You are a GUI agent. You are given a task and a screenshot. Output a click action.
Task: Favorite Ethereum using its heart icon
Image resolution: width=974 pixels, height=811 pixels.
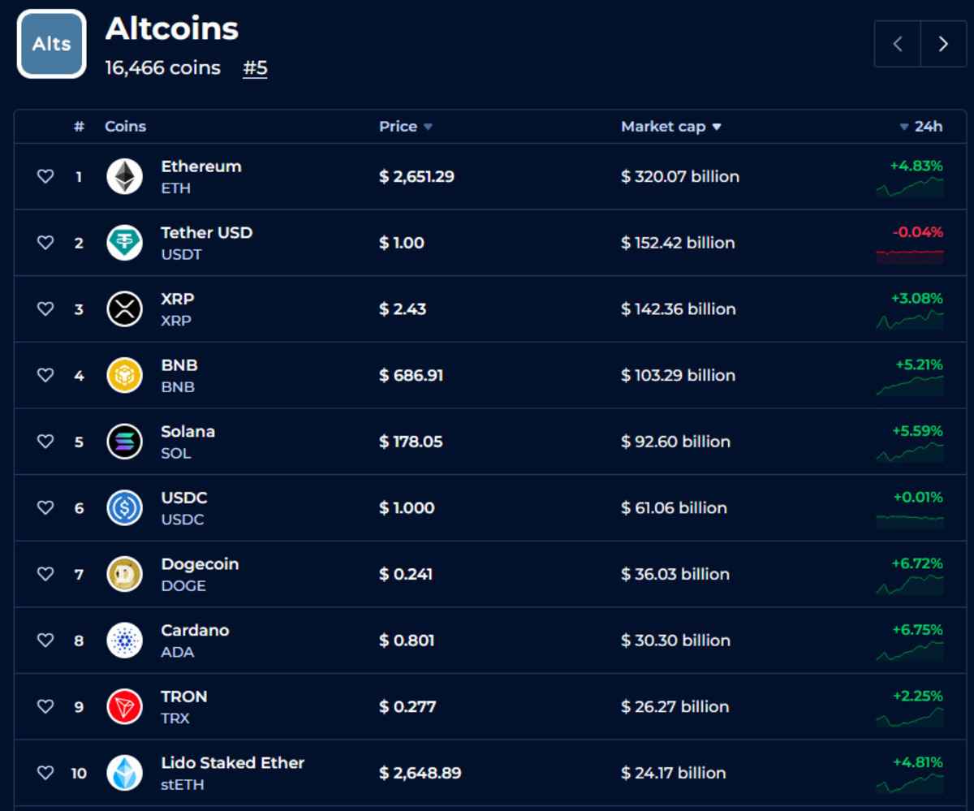45,176
